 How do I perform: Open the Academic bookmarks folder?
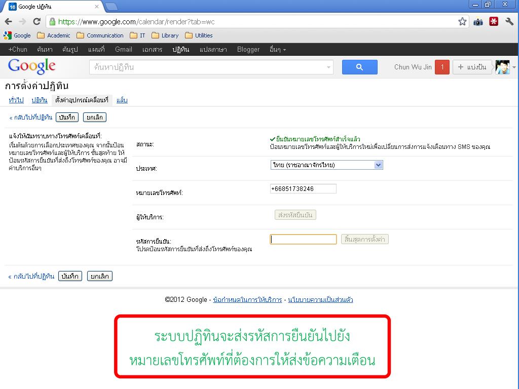(54, 35)
